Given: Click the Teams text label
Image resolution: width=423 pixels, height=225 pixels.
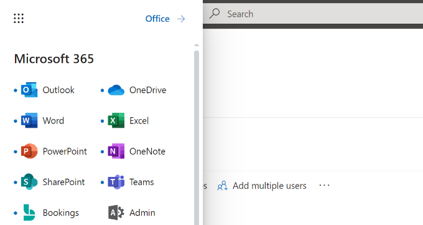Looking at the screenshot, I should tap(142, 182).
